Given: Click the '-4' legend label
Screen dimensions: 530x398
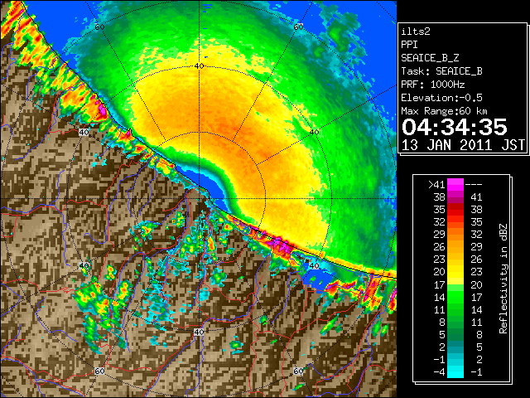Looking at the screenshot, I should tap(439, 371).
